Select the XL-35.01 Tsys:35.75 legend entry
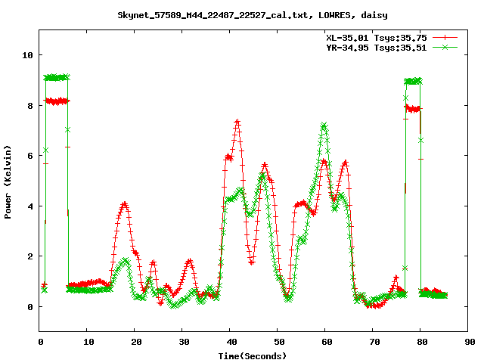484x363 pixels. coord(377,38)
